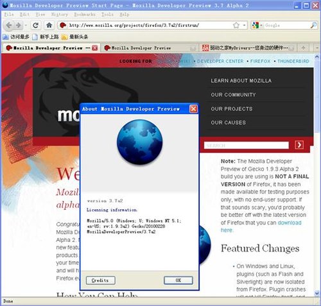The width and height of the screenshot is (321, 306).
Task: Click the Mozilla favicon on first tab
Action: [x=9, y=48]
